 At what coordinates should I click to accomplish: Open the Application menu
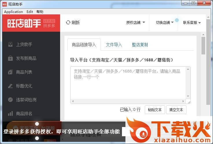tap(14, 12)
